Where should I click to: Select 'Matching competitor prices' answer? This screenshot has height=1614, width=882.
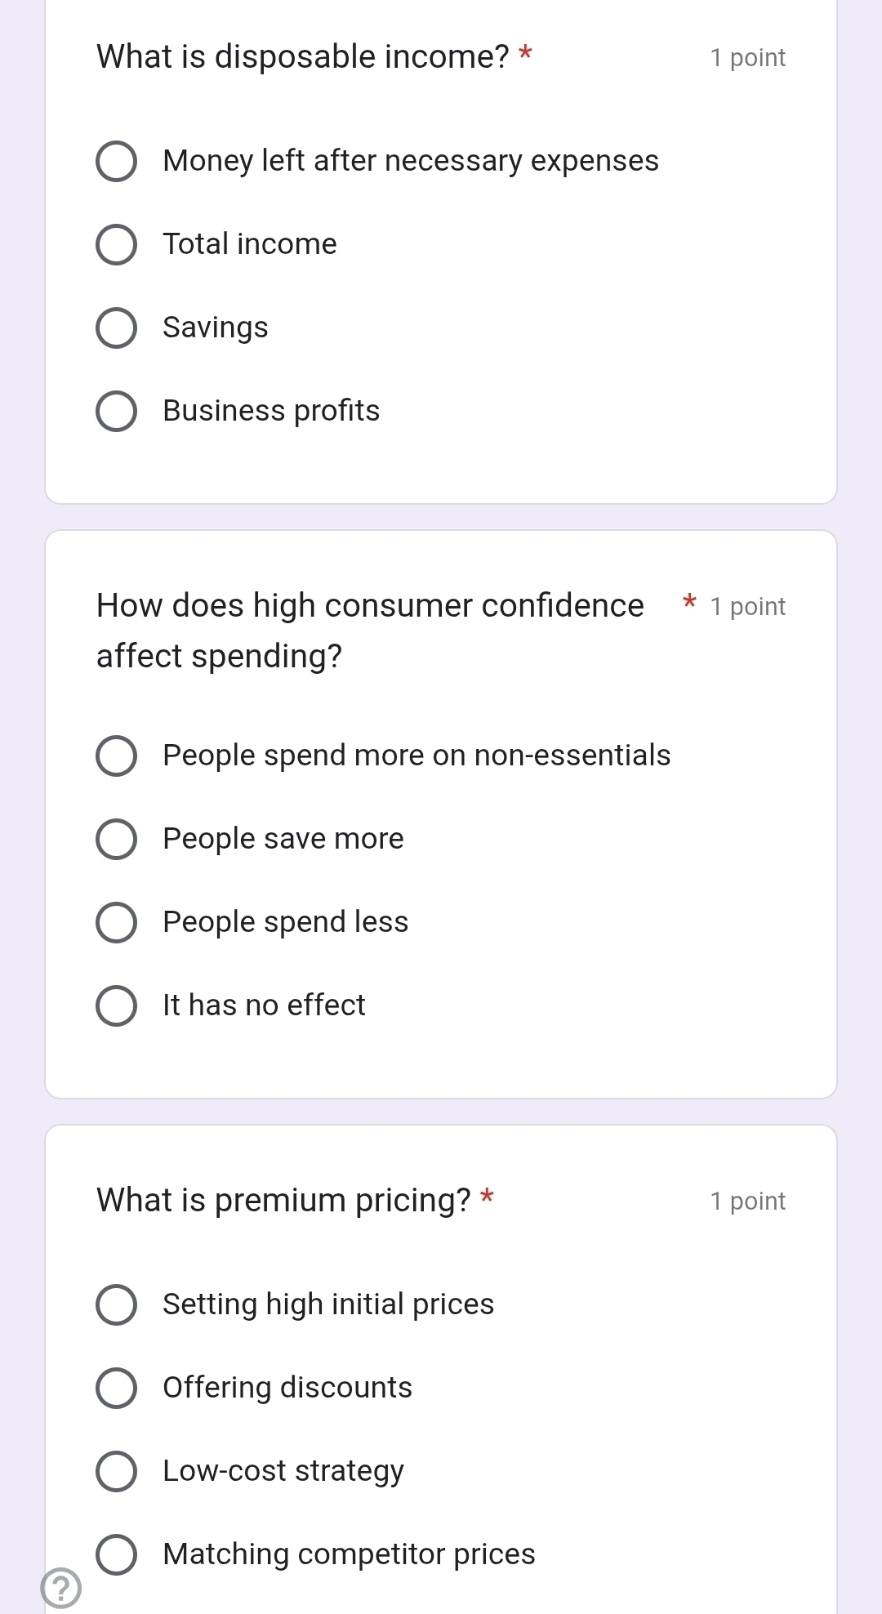(117, 1554)
